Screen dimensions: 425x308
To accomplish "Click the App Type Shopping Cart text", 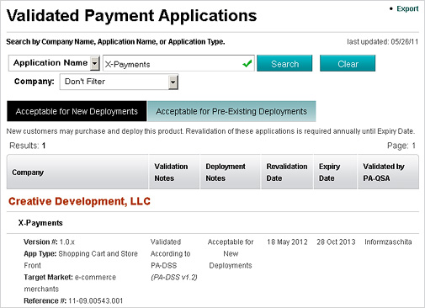I will pos(81,259).
